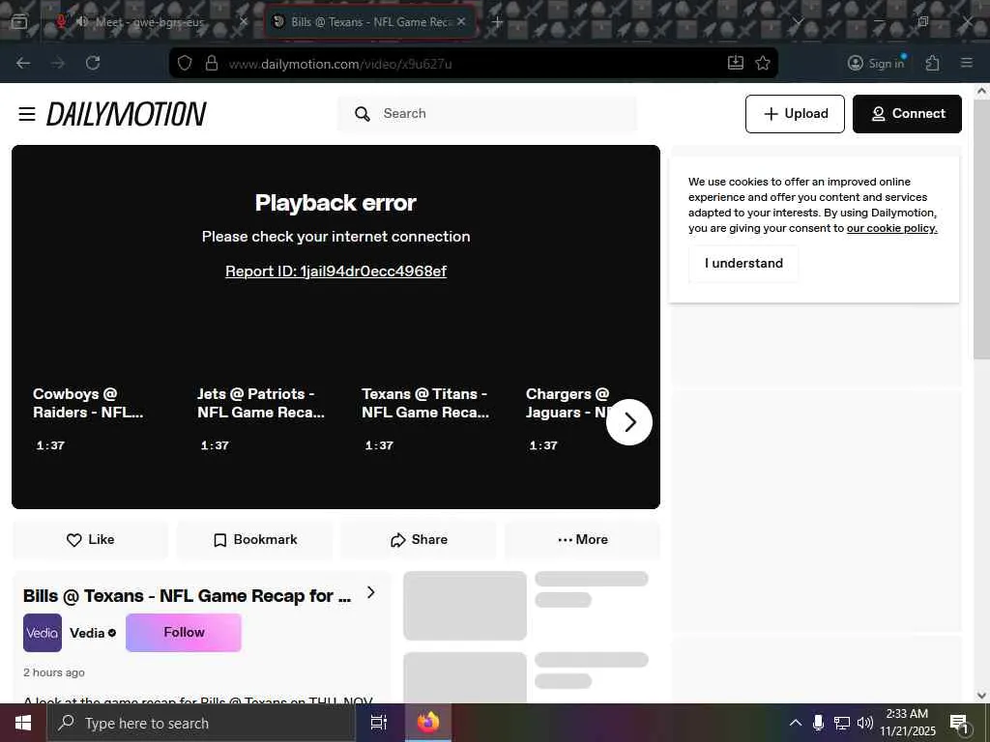Click the search magnifier icon

[x=362, y=114]
